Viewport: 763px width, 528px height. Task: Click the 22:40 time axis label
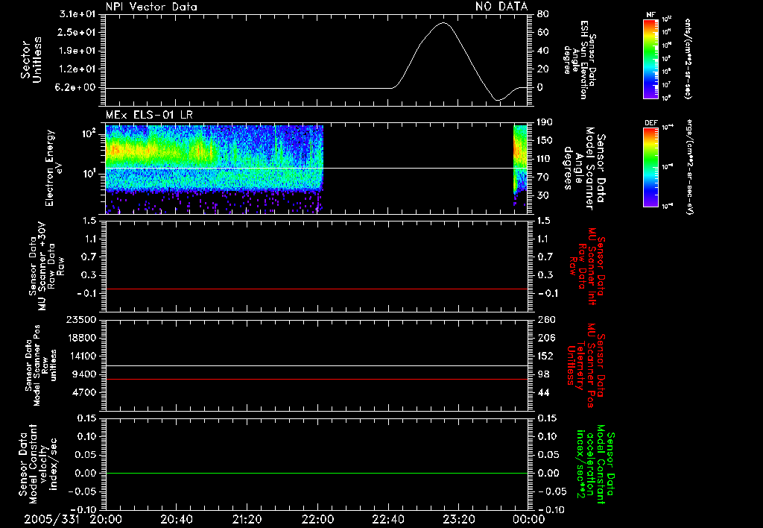click(x=387, y=519)
